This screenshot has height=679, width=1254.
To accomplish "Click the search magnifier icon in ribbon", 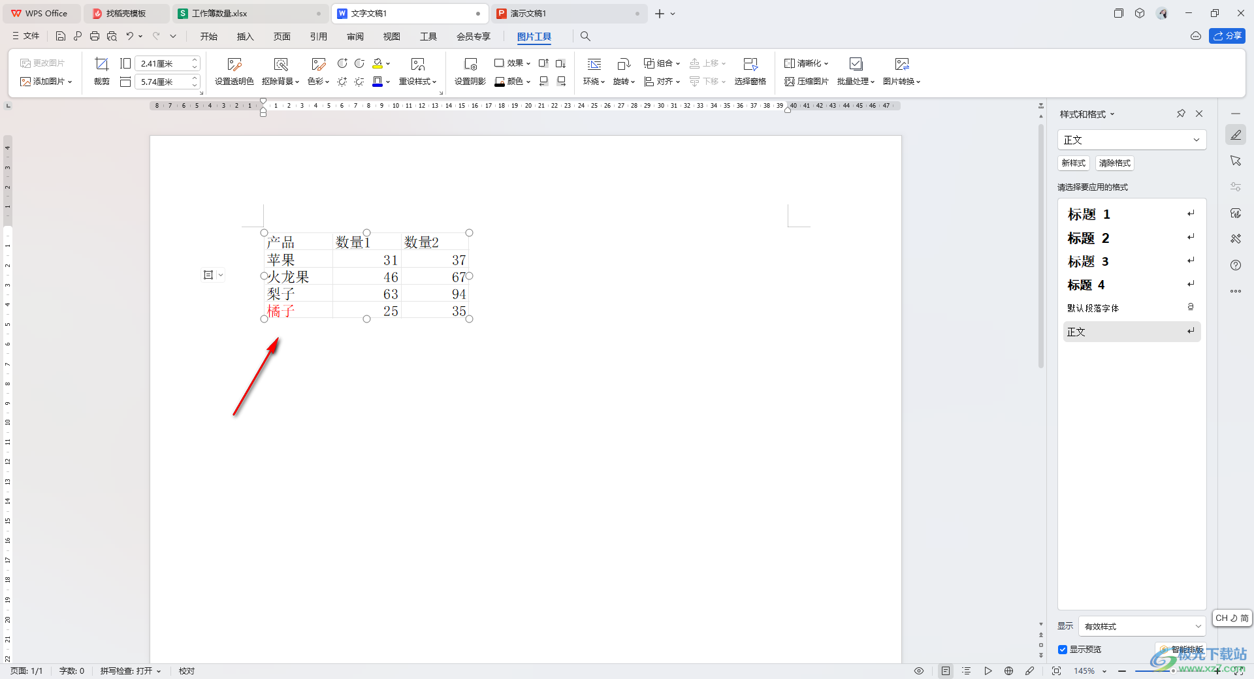I will (585, 37).
